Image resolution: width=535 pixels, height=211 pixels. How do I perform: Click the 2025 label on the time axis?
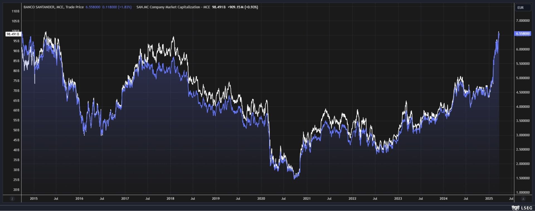click(489, 199)
